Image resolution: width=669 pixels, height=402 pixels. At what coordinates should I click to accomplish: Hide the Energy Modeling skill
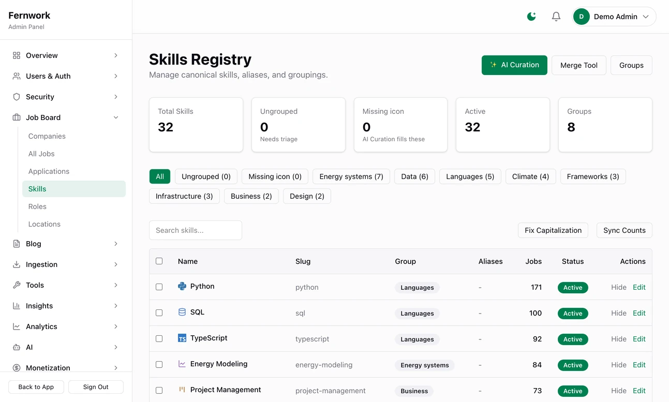[x=619, y=365]
